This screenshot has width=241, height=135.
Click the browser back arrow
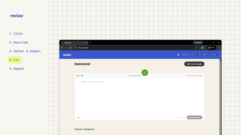[x=62, y=48]
